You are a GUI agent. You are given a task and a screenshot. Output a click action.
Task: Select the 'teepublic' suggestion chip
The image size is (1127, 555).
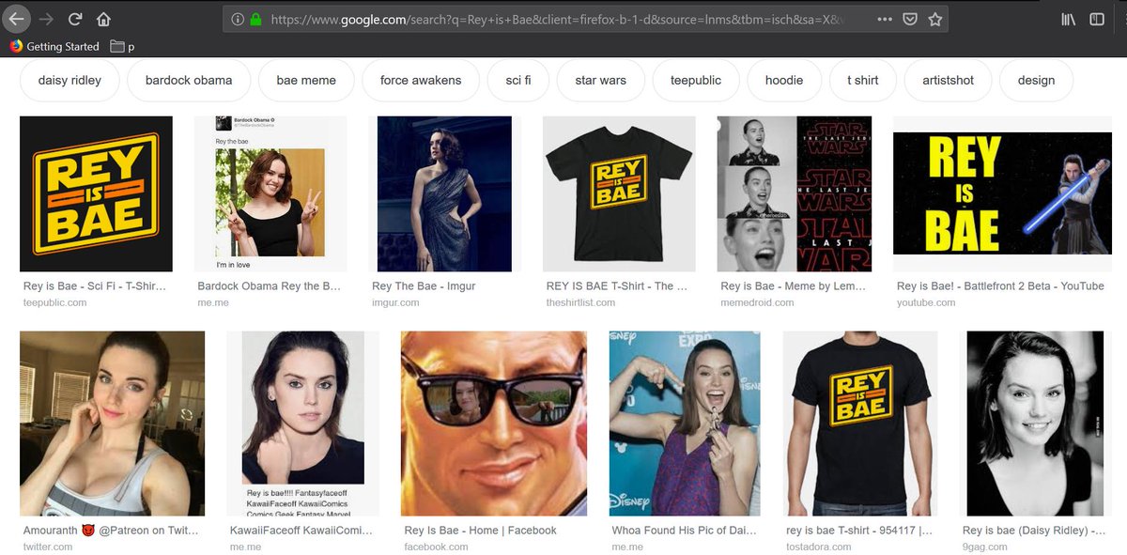[696, 80]
